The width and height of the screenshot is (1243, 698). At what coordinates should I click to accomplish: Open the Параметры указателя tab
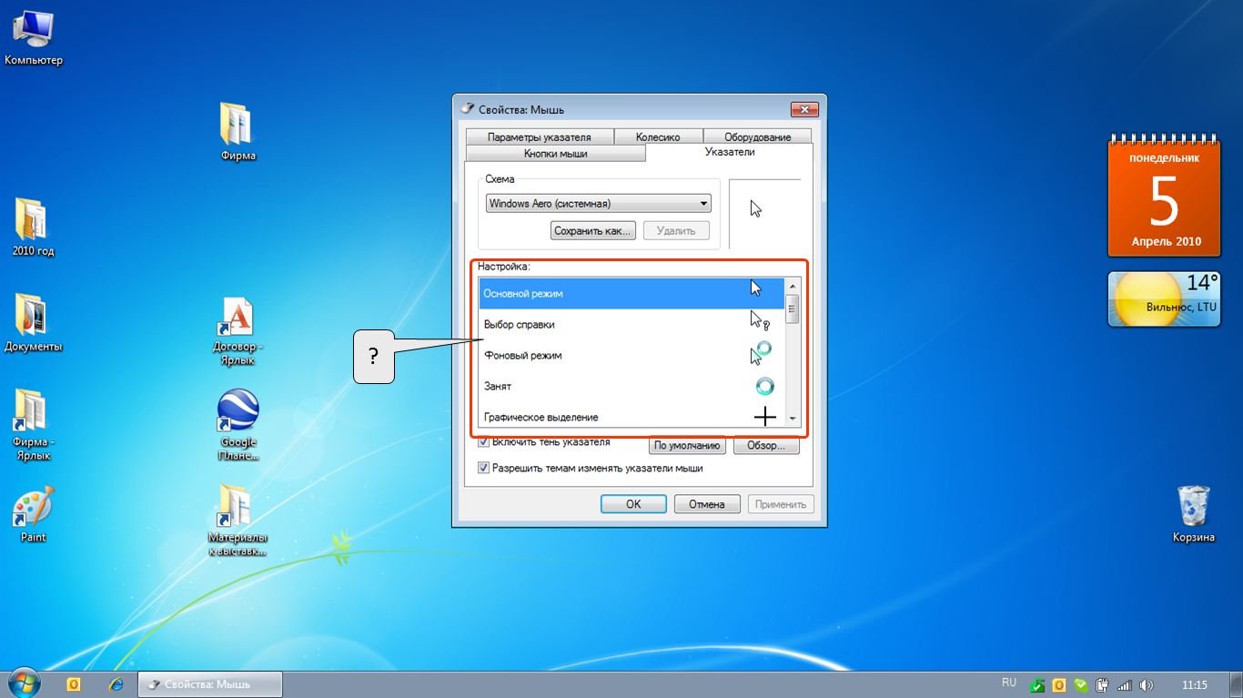(x=539, y=137)
